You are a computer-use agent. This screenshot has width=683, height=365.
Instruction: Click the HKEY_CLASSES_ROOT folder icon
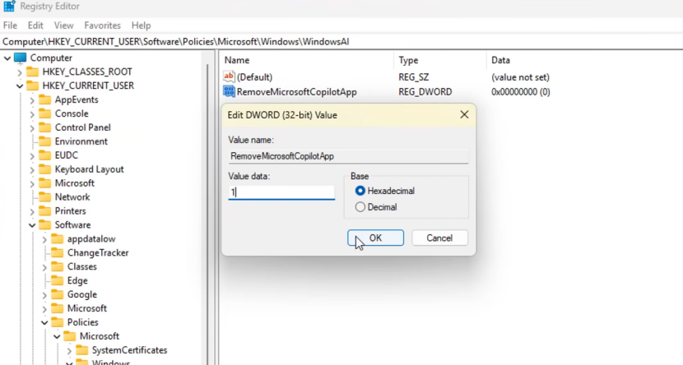click(x=32, y=72)
